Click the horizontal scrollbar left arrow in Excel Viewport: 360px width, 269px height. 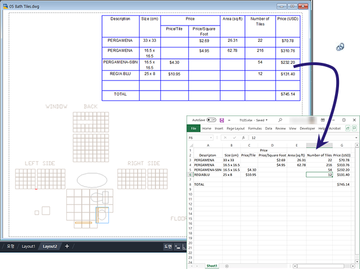click(x=295, y=266)
